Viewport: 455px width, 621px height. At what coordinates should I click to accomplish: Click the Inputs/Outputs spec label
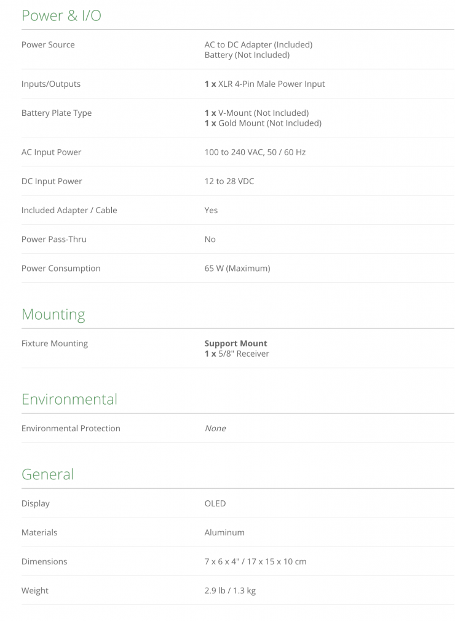tap(50, 84)
